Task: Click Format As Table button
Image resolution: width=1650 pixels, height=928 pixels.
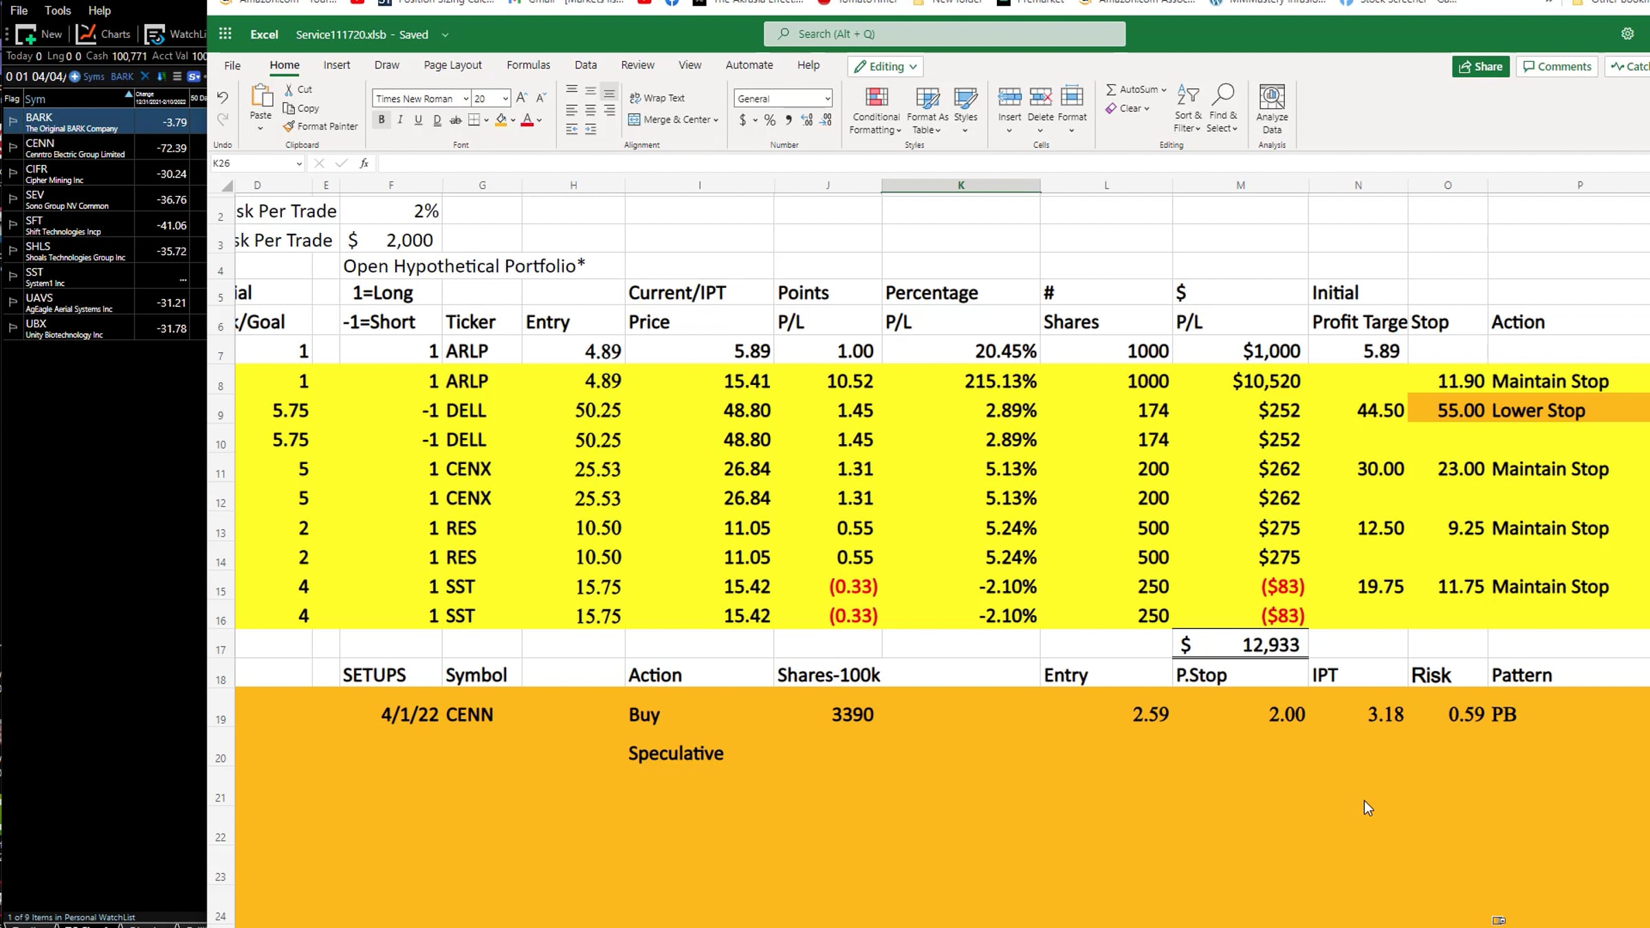Action: [927, 109]
